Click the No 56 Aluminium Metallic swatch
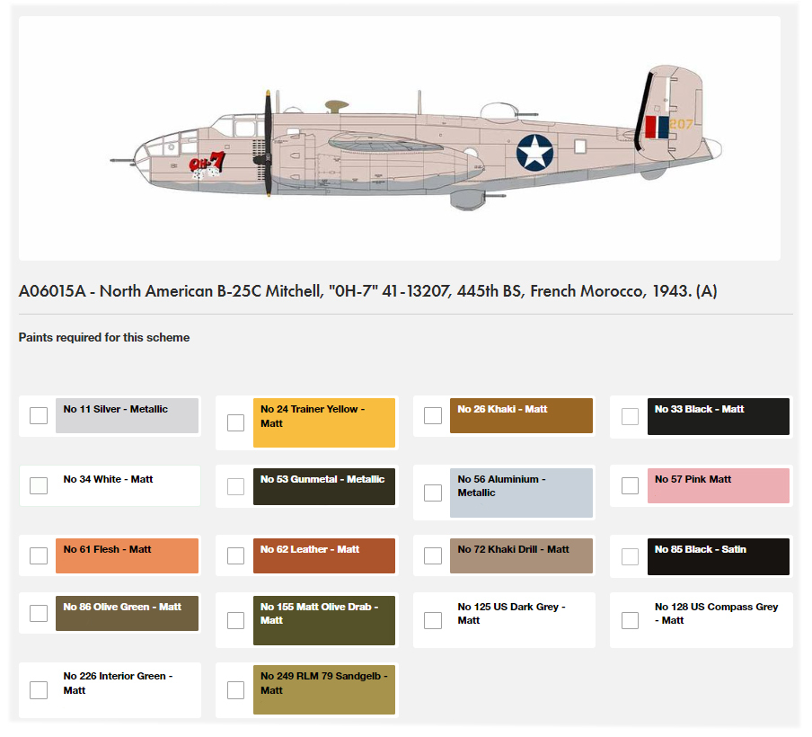 pyautogui.click(x=521, y=493)
